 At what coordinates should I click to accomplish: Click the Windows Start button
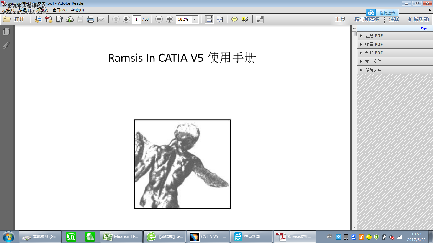pyautogui.click(x=8, y=236)
